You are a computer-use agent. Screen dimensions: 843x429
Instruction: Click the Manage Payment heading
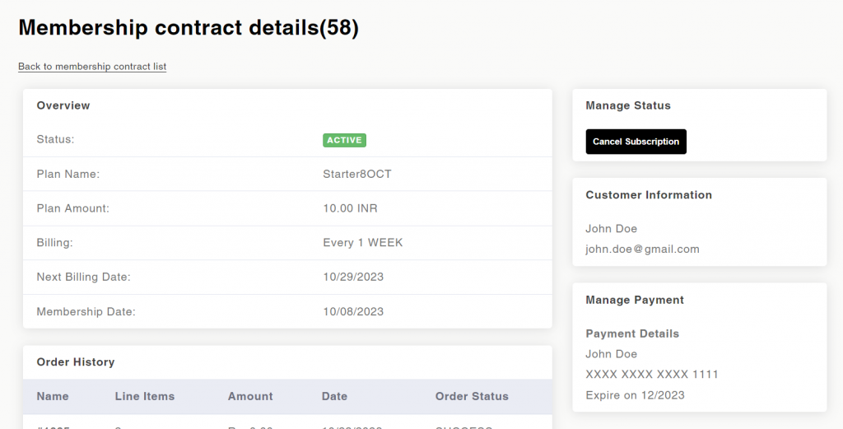tap(635, 301)
